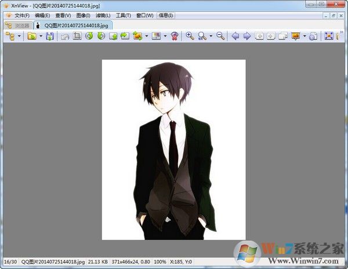
Task: Click the zoom in magnifier icon
Action: 190,36
